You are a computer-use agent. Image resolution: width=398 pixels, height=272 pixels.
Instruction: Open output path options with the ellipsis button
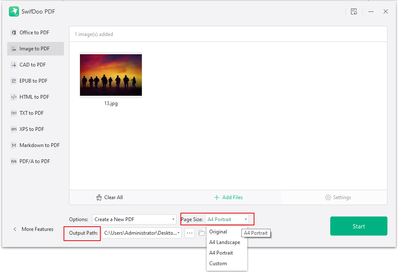pyautogui.click(x=189, y=233)
